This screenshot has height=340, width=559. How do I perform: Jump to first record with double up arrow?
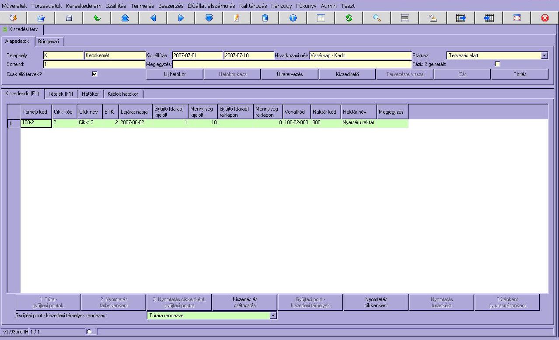click(x=125, y=18)
